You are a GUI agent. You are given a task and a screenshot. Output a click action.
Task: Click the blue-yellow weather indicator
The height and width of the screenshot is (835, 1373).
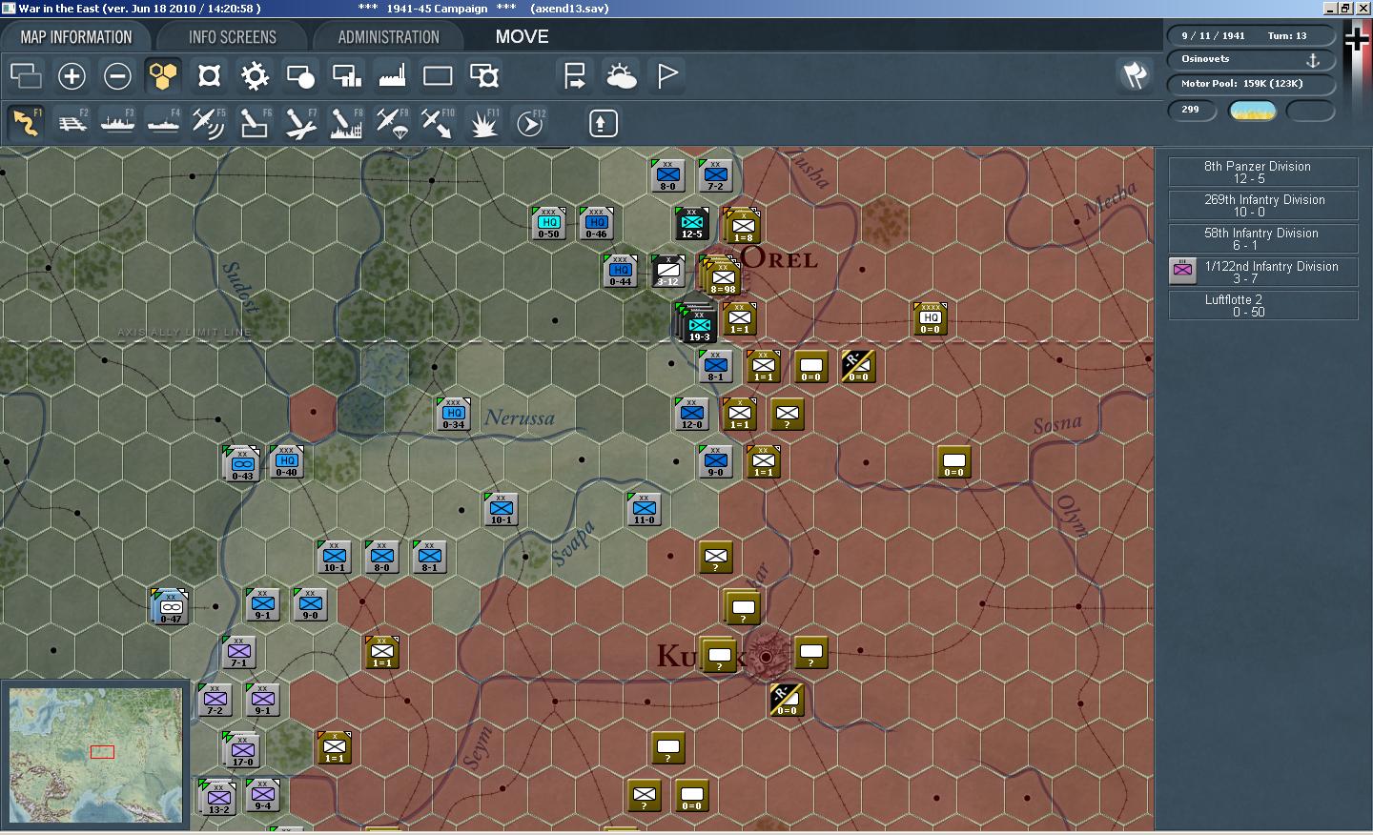[1253, 111]
